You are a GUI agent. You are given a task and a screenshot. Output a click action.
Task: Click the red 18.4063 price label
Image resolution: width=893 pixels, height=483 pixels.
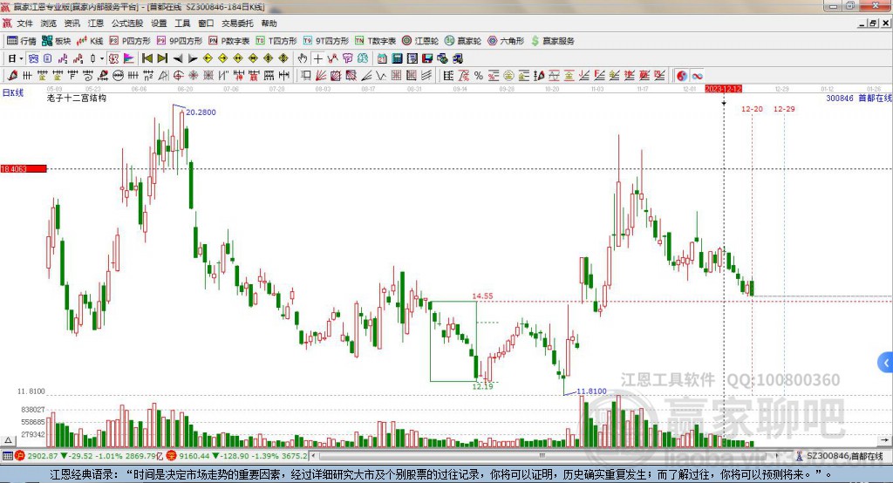point(24,168)
